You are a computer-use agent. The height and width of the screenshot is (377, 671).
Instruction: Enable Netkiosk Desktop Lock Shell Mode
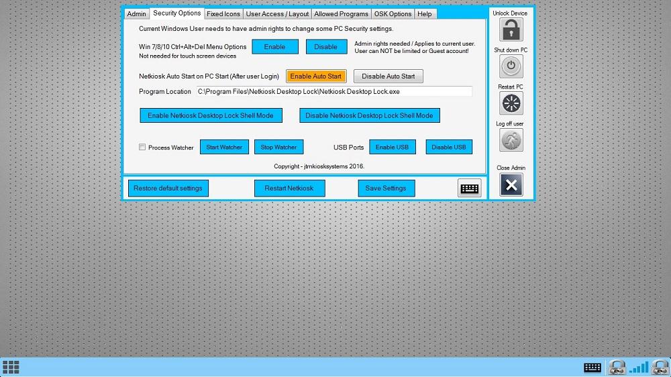click(x=211, y=115)
